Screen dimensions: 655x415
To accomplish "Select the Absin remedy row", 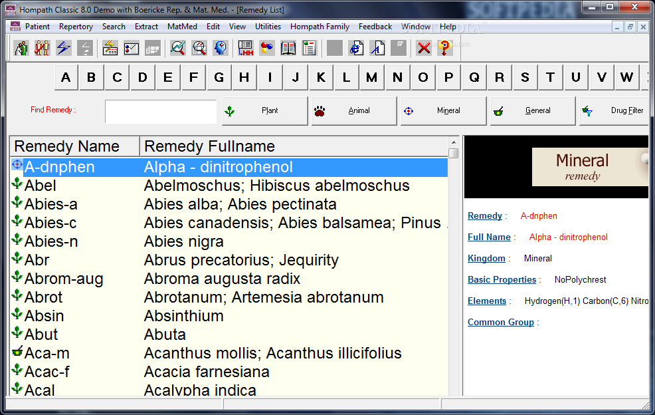I will pos(229,316).
